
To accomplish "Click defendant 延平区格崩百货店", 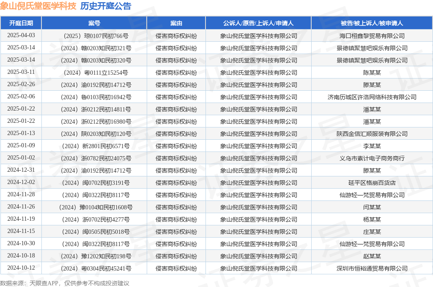I will (372, 183).
